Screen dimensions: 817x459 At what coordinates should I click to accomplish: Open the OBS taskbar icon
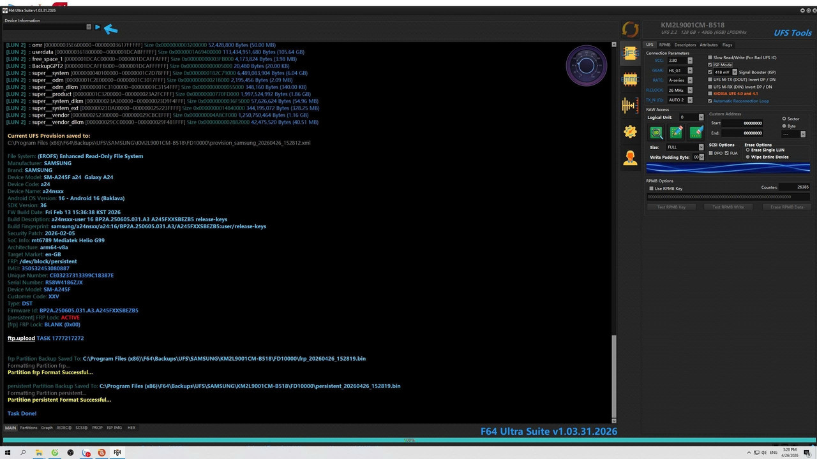coord(70,453)
